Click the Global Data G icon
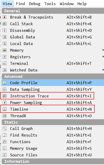Image resolution: width=104 pixels, height=165 pixels. (5, 37)
